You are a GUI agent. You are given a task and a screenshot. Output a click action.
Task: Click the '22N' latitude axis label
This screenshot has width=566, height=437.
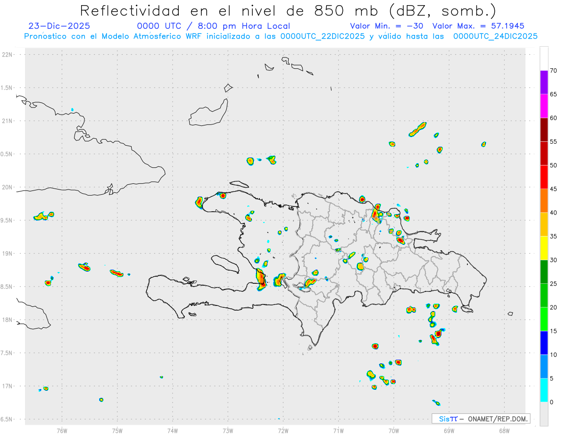8,54
